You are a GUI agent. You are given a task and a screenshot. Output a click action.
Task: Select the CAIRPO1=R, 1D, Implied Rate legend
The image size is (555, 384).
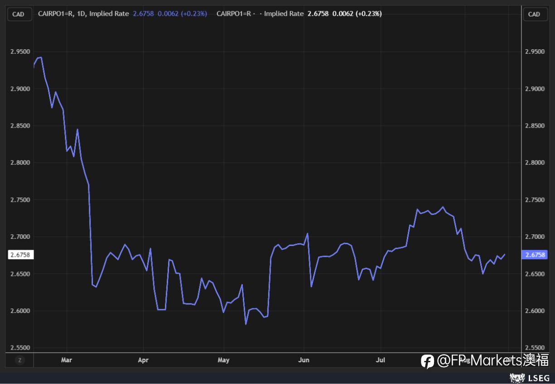tap(83, 14)
